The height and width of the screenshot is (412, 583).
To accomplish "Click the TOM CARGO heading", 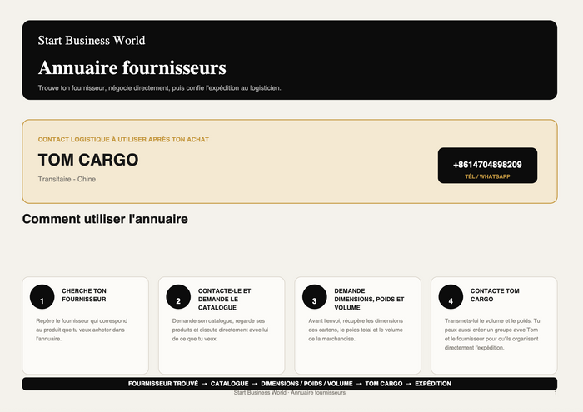I will click(88, 160).
